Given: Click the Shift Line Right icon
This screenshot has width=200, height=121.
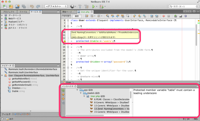Looking at the screenshot, I should click(x=157, y=16).
